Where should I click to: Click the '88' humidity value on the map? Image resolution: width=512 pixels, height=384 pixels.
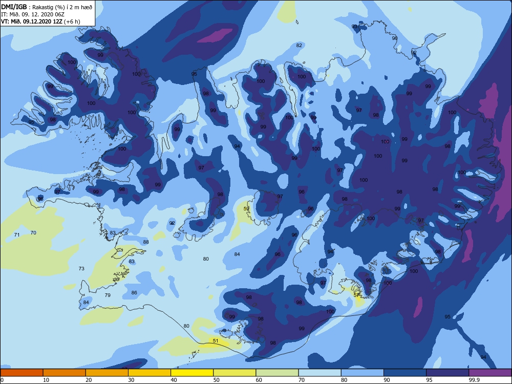tap(146, 242)
